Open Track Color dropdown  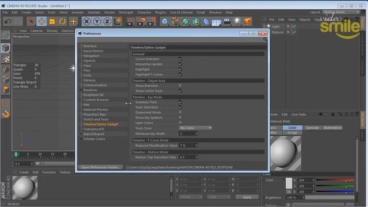[195, 128]
